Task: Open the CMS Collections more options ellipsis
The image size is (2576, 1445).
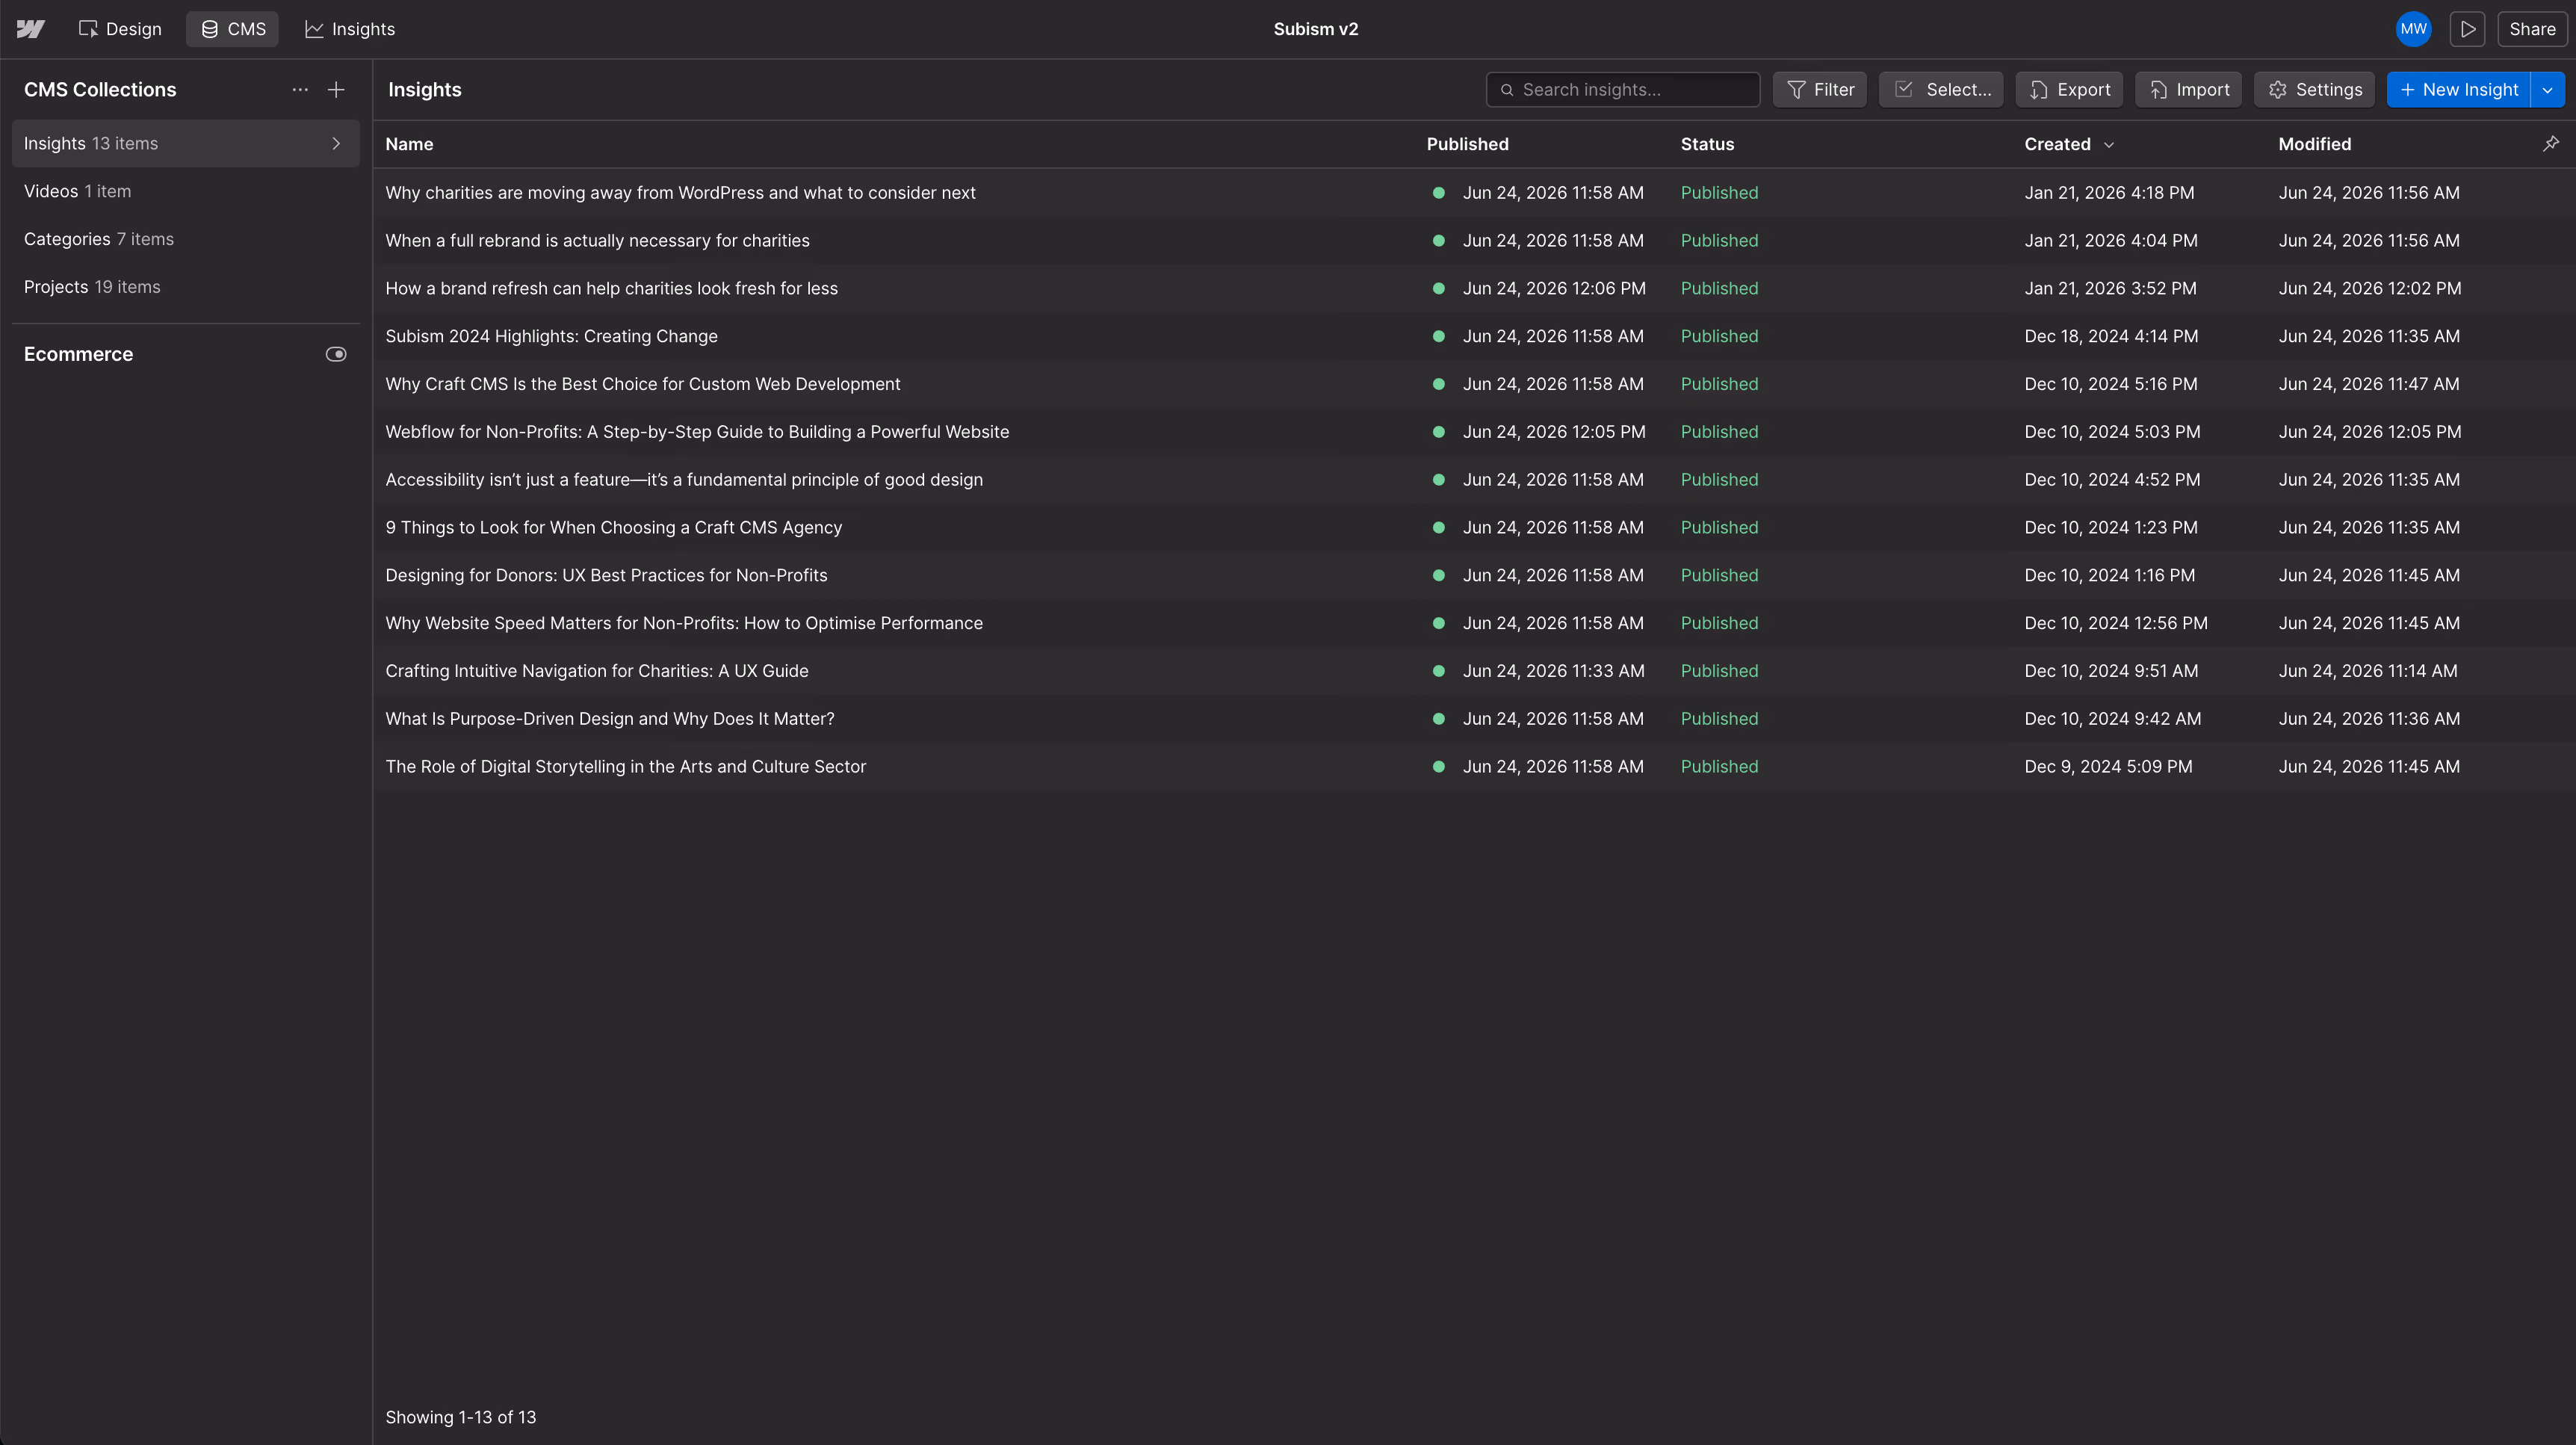Action: [x=300, y=90]
